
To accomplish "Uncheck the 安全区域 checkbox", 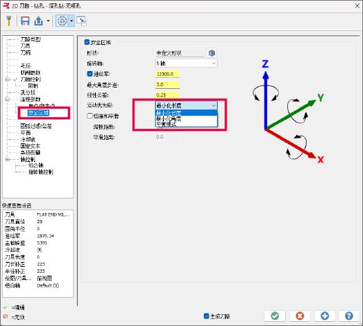I will tap(87, 42).
